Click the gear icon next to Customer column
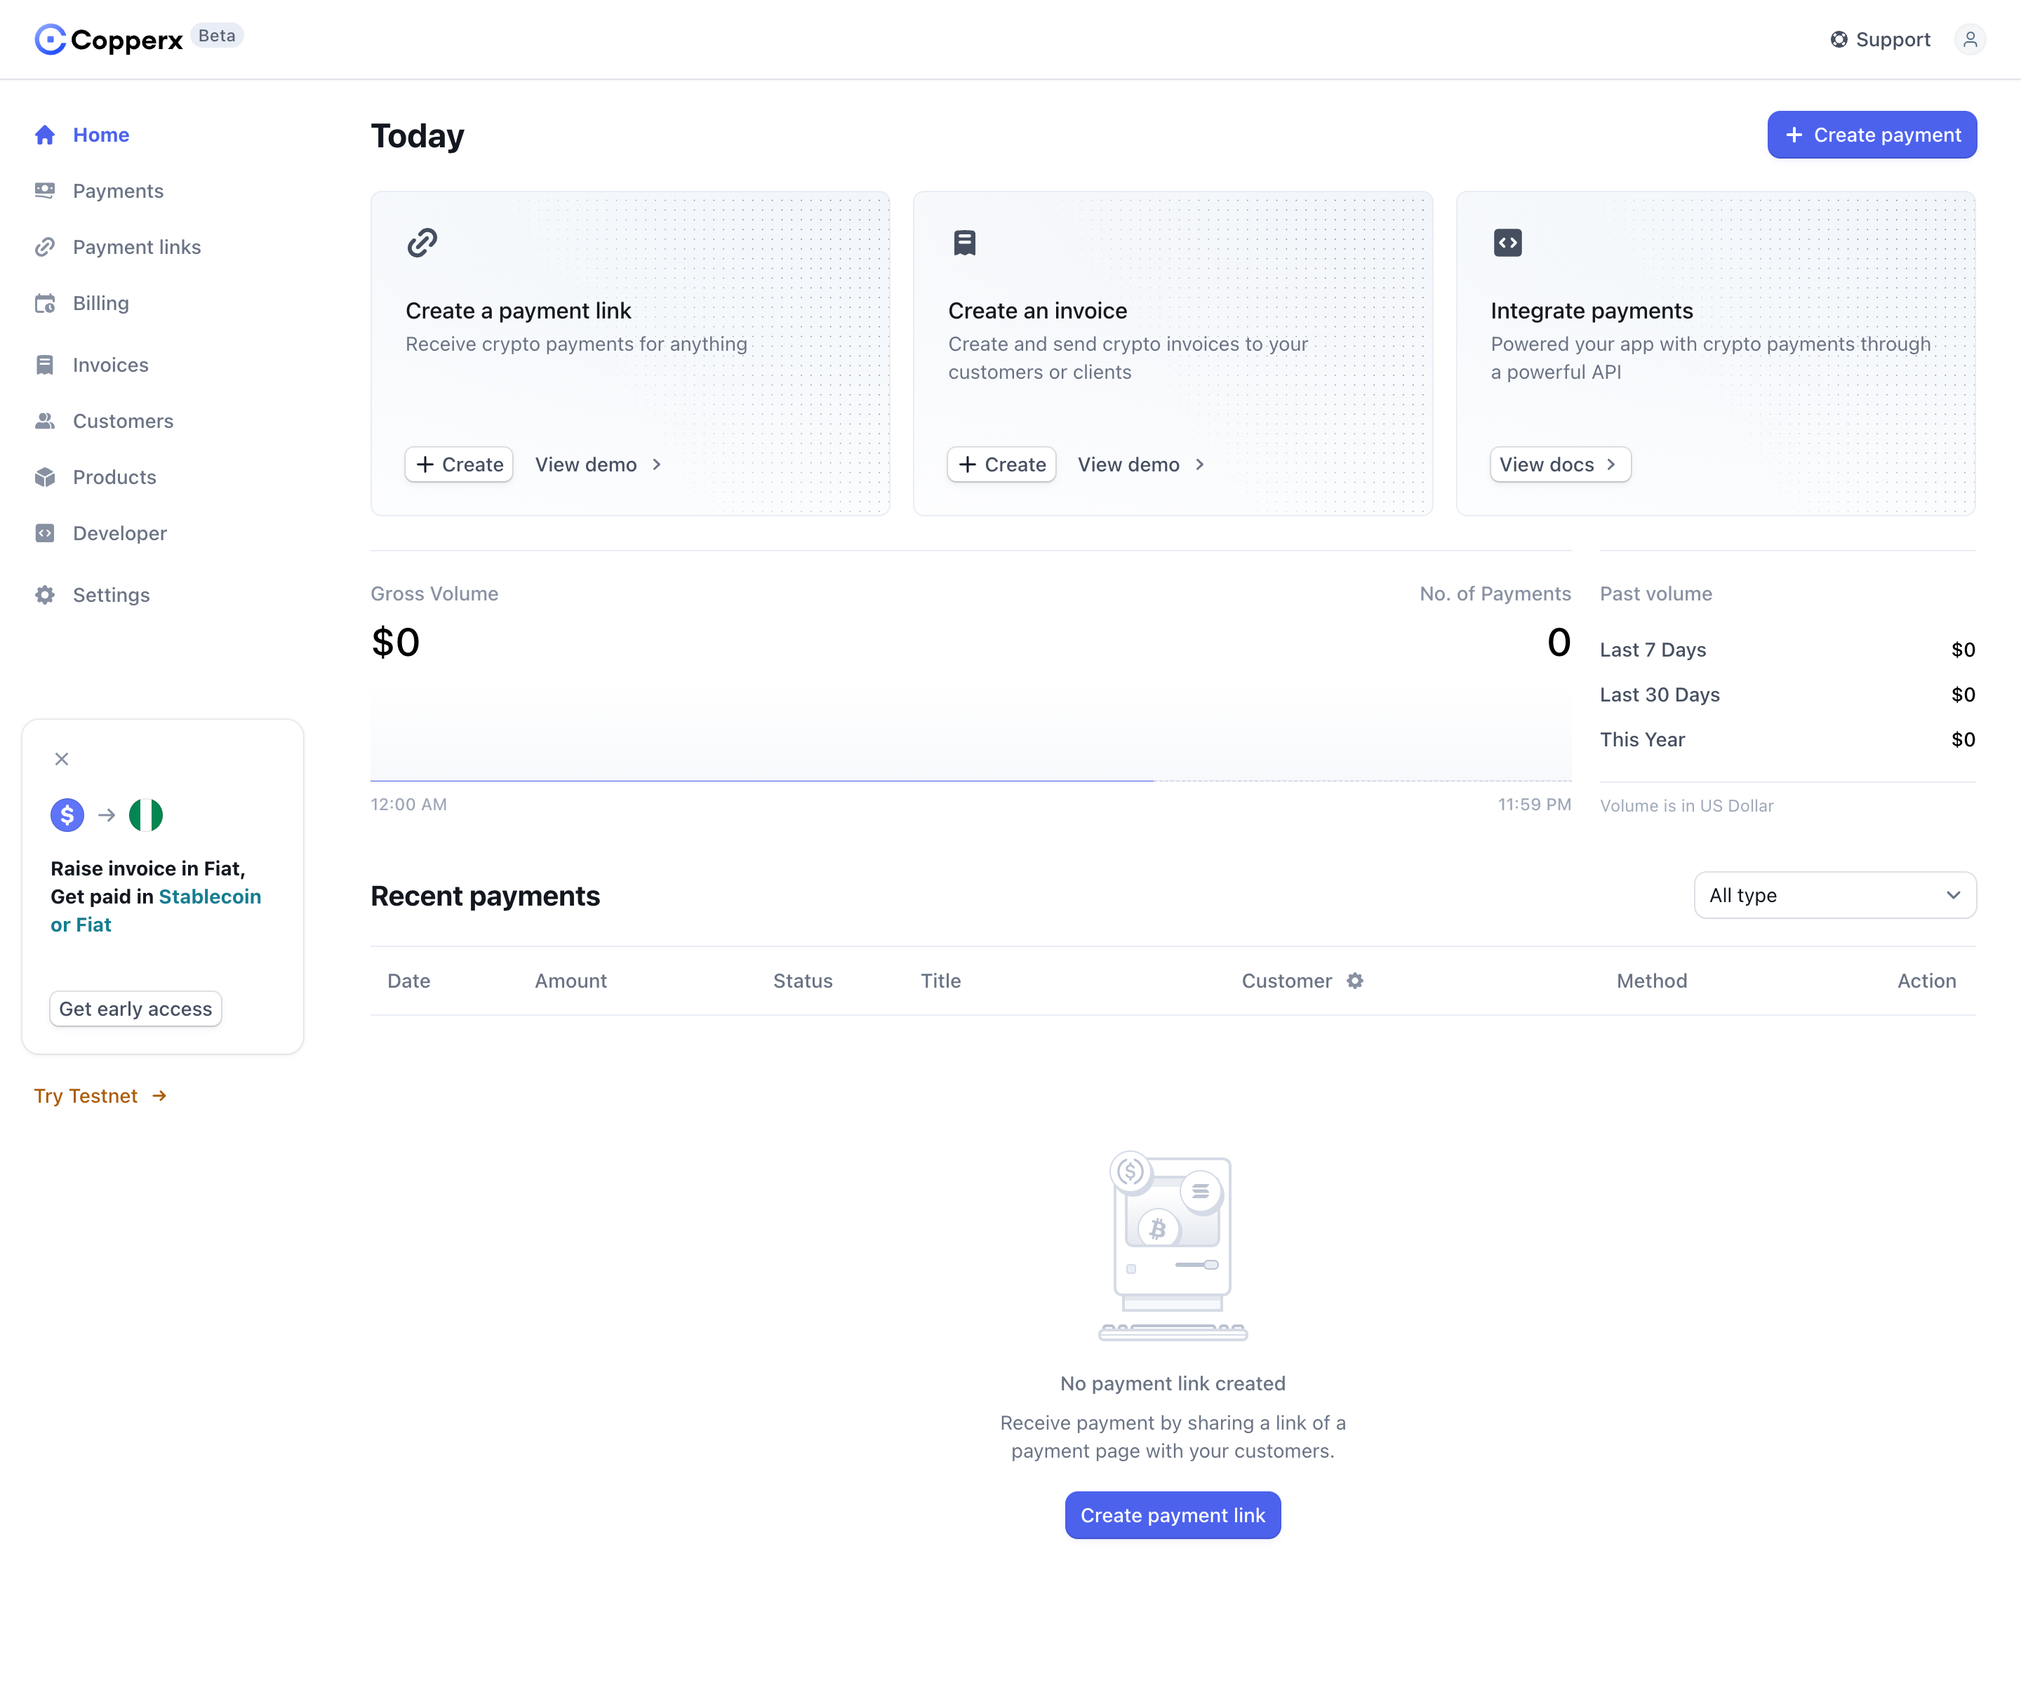Image resolution: width=2021 pixels, height=1706 pixels. [x=1354, y=981]
